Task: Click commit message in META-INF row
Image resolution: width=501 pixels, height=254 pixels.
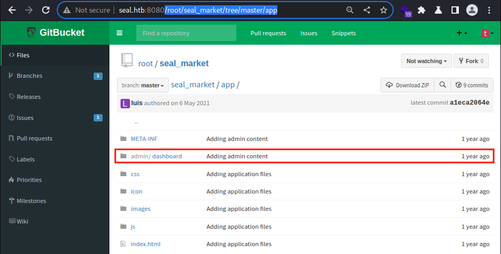Action: (237, 139)
